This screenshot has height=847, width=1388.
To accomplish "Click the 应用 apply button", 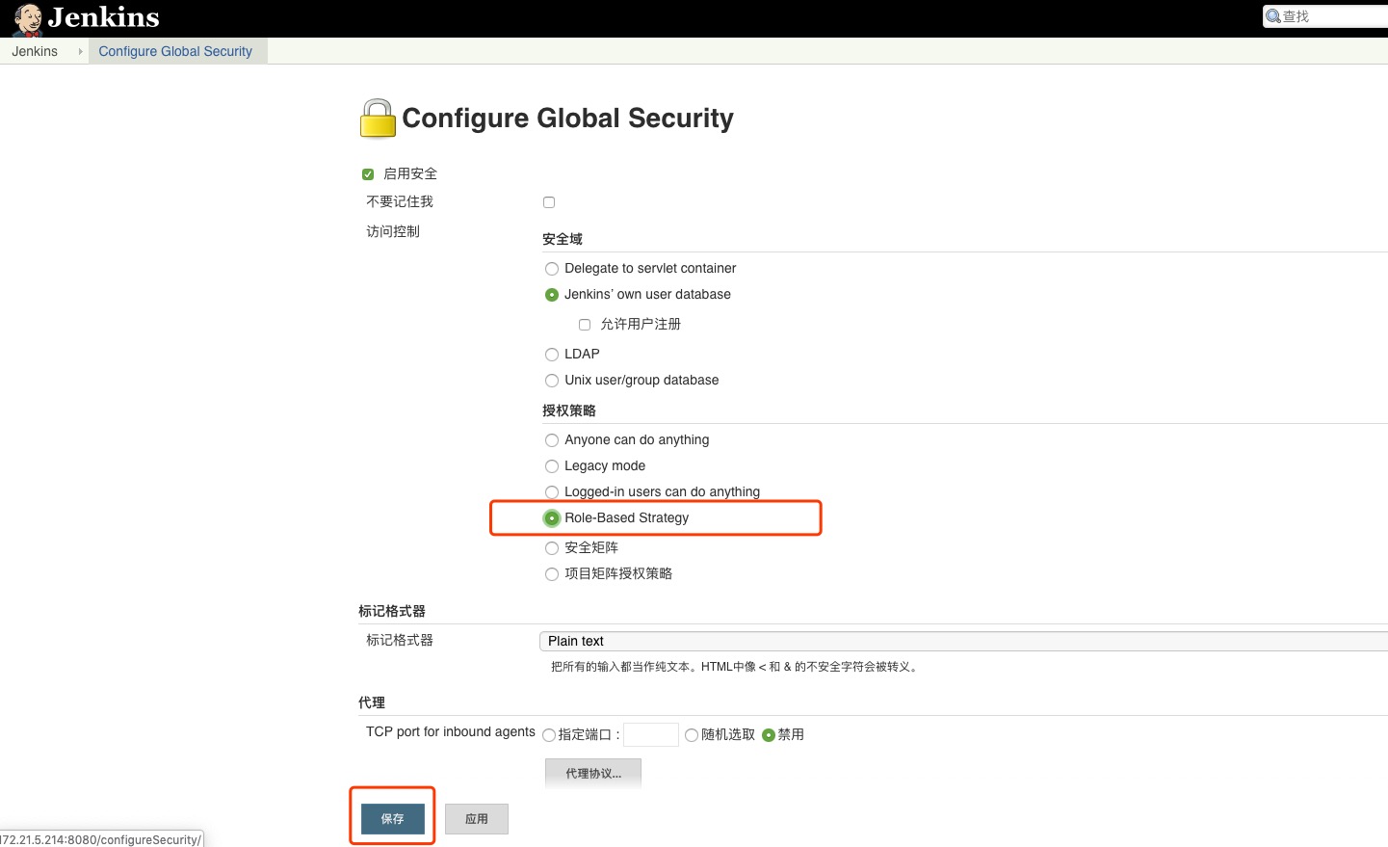I will [x=477, y=818].
